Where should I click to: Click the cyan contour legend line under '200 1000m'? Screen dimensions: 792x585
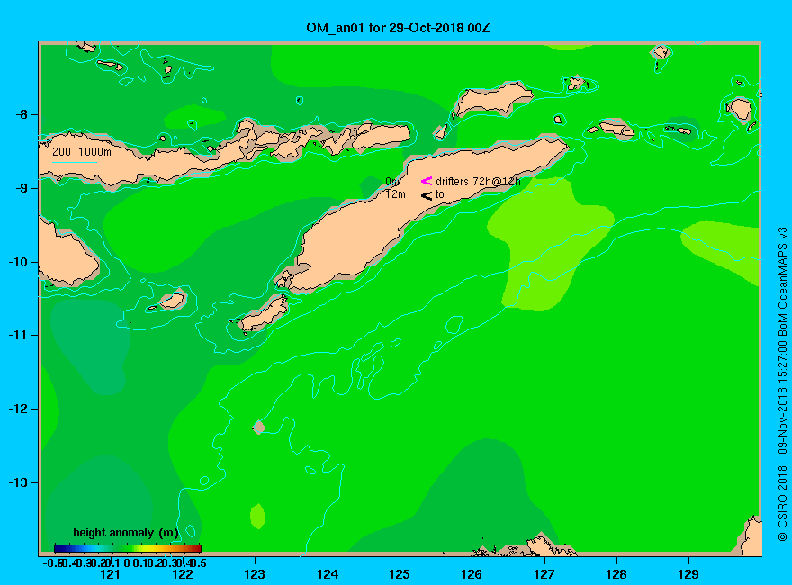[x=74, y=162]
